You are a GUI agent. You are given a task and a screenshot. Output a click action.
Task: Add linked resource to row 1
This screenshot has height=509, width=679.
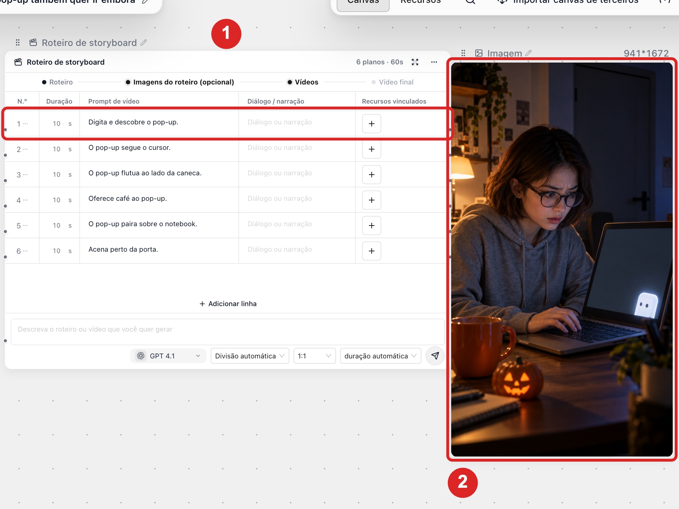372,124
